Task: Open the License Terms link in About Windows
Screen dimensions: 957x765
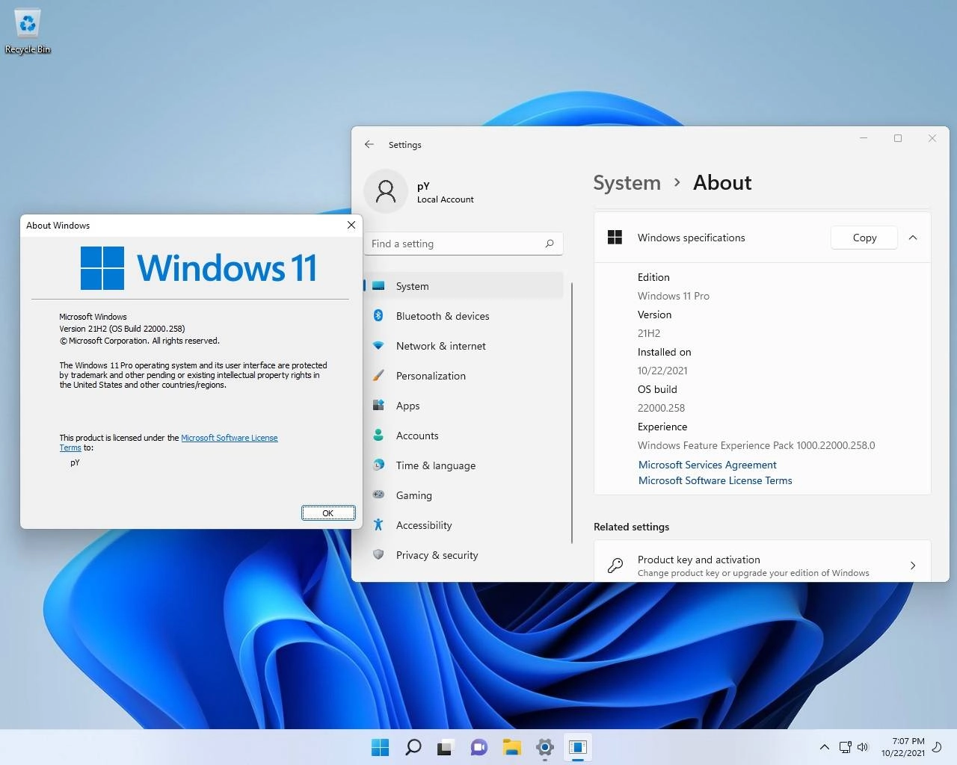Action: coord(229,438)
